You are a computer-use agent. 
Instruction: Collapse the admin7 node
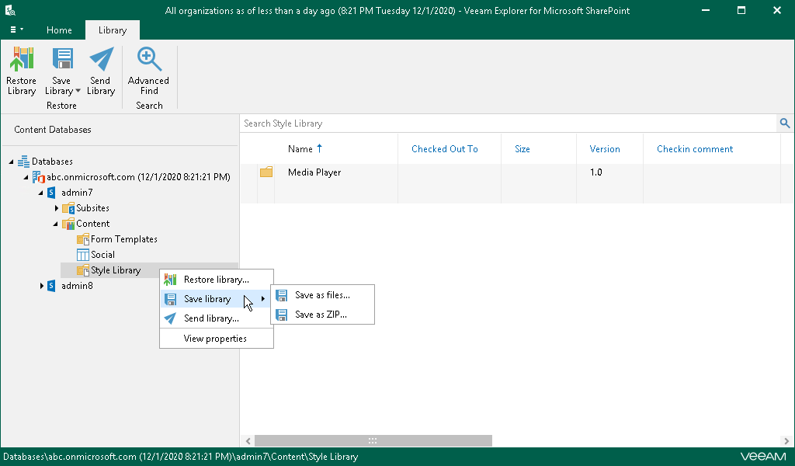click(40, 193)
